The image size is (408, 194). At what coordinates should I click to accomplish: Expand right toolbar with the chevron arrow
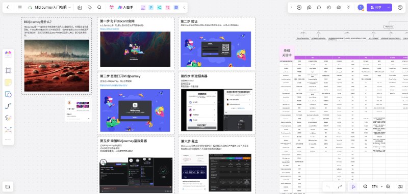(291, 8)
